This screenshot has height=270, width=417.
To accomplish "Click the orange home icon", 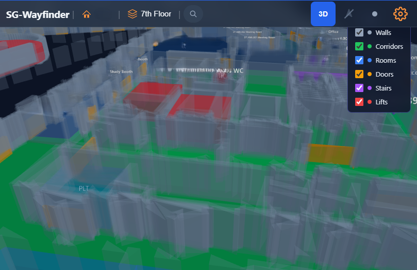I will point(87,14).
